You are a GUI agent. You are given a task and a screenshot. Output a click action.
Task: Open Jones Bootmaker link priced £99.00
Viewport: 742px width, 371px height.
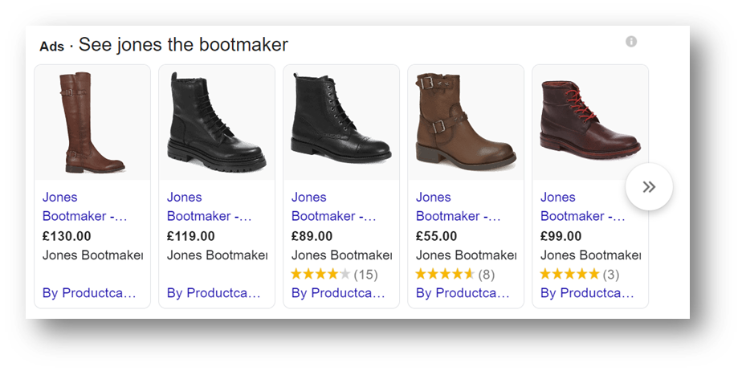click(x=582, y=206)
